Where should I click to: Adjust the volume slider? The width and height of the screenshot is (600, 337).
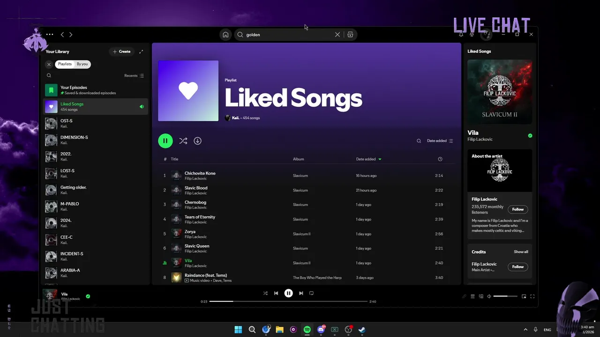pyautogui.click(x=505, y=296)
